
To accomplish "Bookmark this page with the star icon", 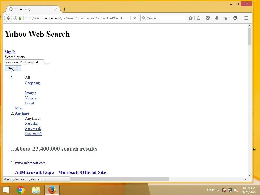I will (x=190, y=18).
